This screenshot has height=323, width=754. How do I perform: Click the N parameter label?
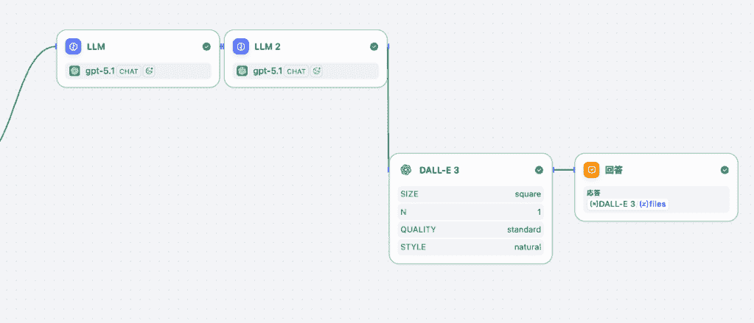click(403, 212)
